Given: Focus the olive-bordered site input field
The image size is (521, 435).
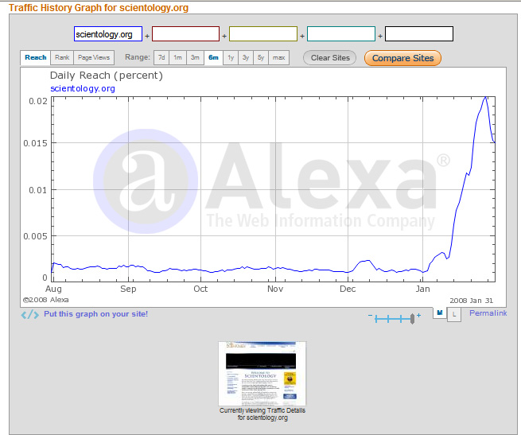Looking at the screenshot, I should click(263, 34).
